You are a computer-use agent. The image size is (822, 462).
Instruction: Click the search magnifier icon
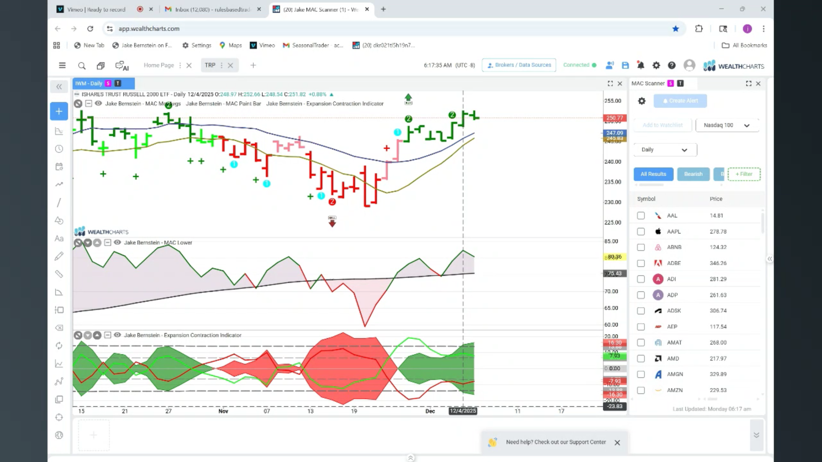click(82, 65)
